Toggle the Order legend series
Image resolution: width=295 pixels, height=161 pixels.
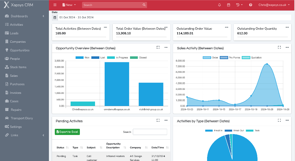coord(210,58)
